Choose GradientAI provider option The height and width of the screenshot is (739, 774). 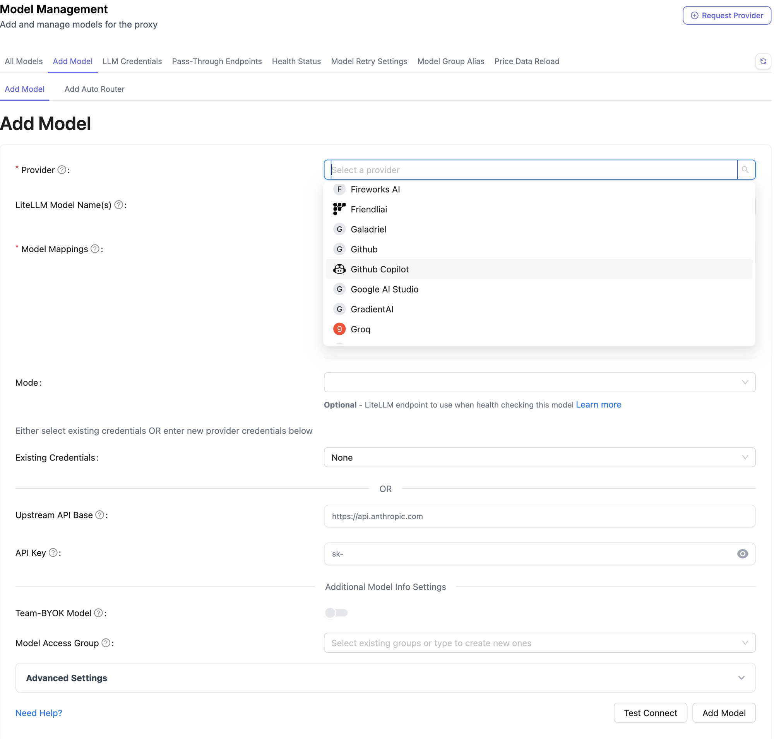point(539,309)
